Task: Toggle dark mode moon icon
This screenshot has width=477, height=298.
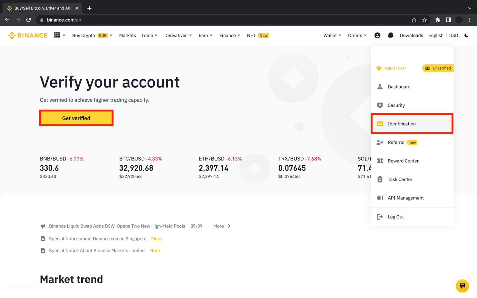Action: 466,35
